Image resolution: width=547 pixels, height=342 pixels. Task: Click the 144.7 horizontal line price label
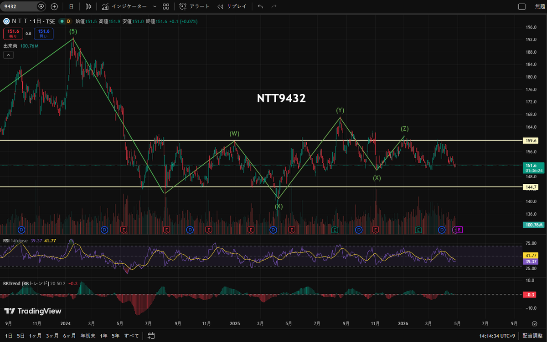[532, 187]
